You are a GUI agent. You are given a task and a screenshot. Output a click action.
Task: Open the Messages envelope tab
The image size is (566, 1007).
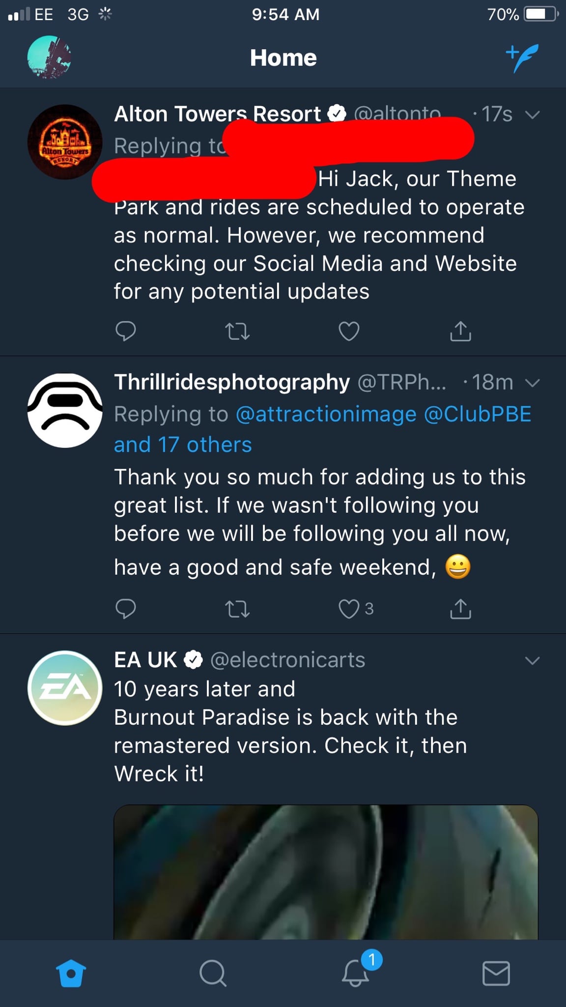click(x=496, y=973)
